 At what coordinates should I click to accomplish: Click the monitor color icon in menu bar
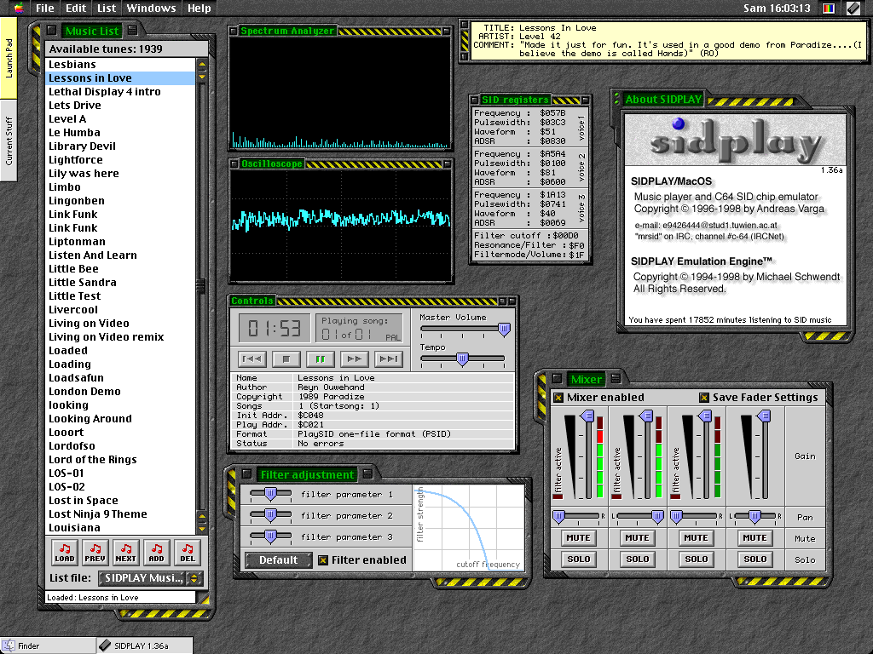tap(829, 8)
